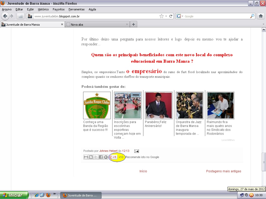Click the vertical scrollbar thumb
The image size is (266, 199).
(x=264, y=162)
